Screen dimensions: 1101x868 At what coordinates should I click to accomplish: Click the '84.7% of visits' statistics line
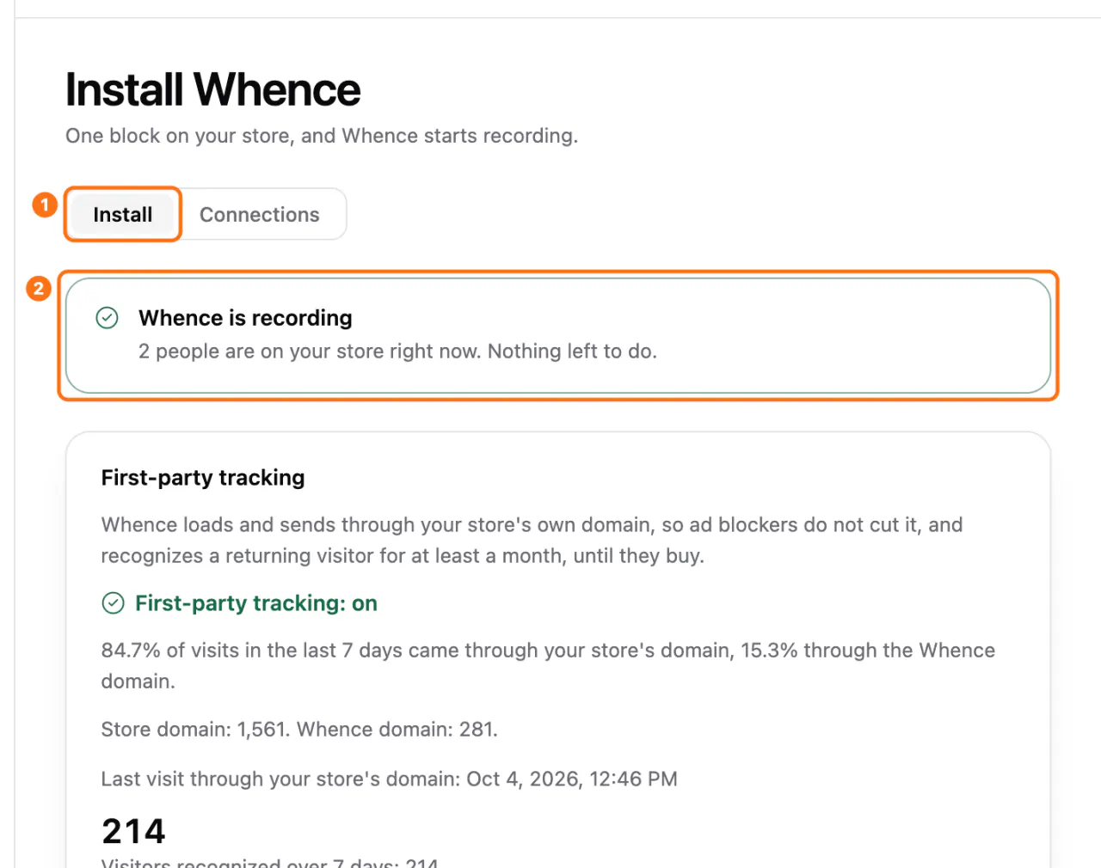pos(548,665)
